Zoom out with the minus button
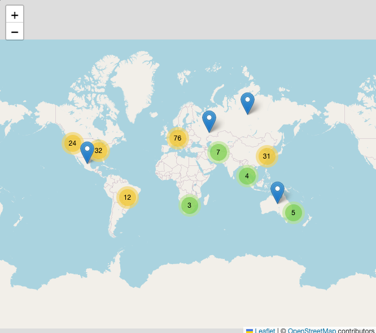The height and width of the screenshot is (333, 376). coord(15,32)
